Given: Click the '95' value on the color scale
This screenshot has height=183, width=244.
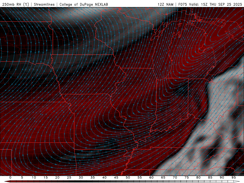Looking at the screenshot, I should (234, 178).
